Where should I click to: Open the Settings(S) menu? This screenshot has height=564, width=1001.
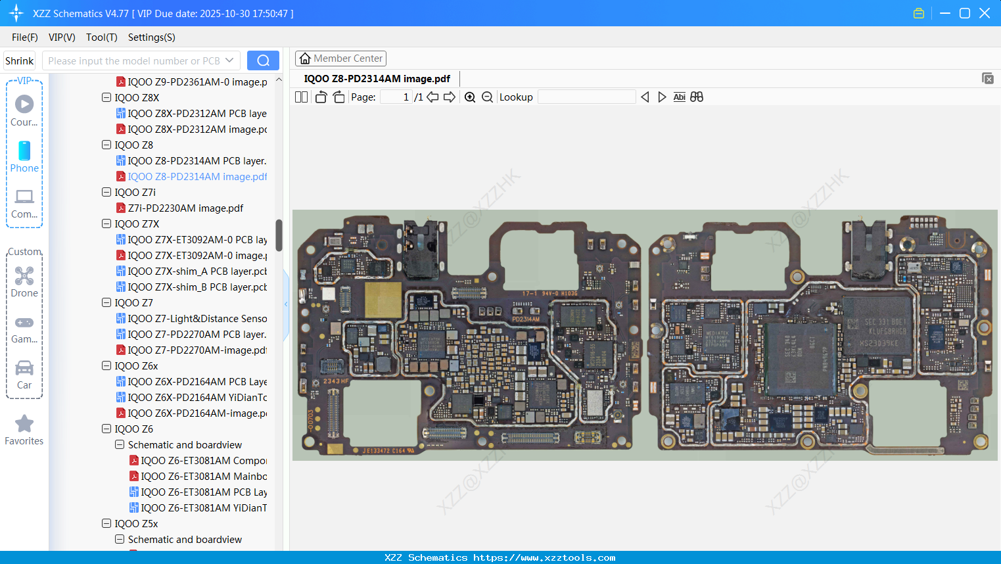[x=151, y=37]
